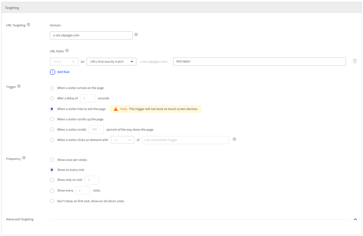Select 'Don't show on first visit' option

52,201
